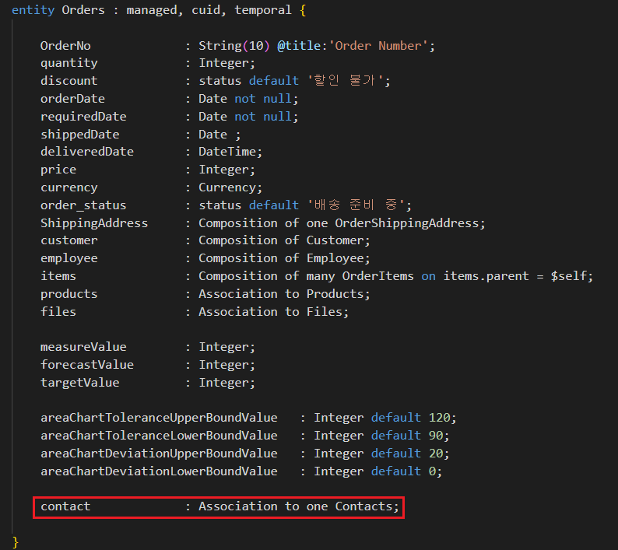
Task: Click the 'order_status' field name
Action: [x=83, y=205]
